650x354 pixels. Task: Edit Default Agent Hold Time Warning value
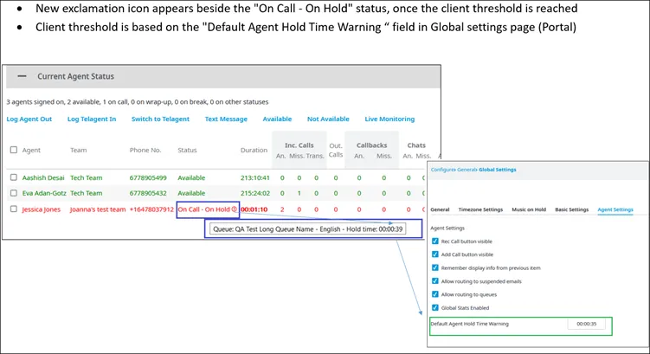(587, 324)
